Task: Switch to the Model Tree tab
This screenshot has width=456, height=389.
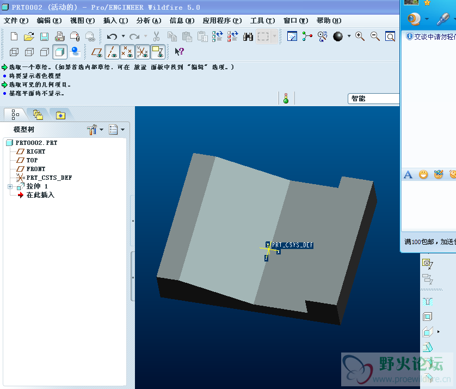Action: click(x=15, y=114)
